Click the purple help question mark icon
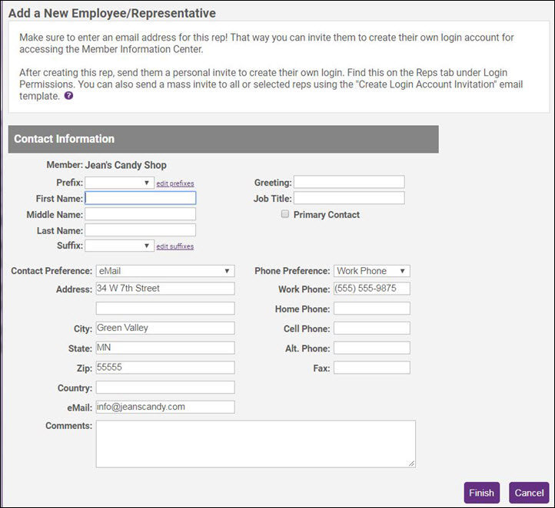Screen dimensions: 555x508 [x=69, y=97]
